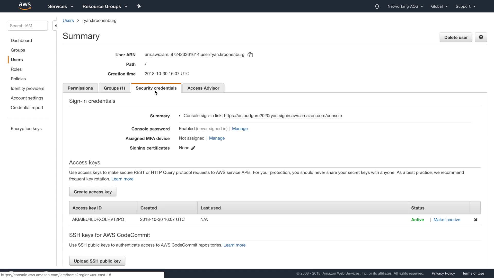Viewport: 494px width, 278px height.
Task: Click into the Search IAM field
Action: [x=28, y=26]
